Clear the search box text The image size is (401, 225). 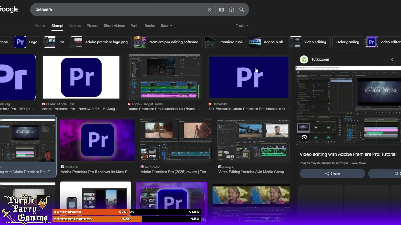click(x=209, y=10)
